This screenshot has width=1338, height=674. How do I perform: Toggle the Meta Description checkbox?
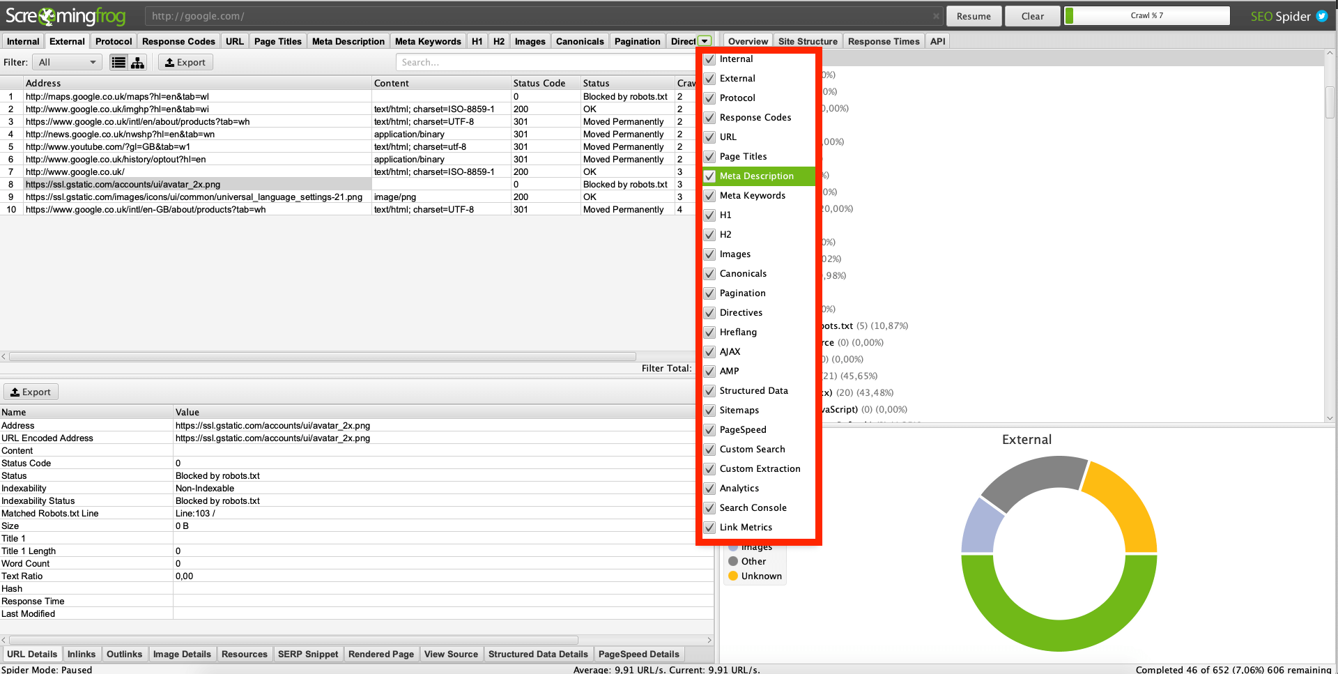[x=709, y=176]
